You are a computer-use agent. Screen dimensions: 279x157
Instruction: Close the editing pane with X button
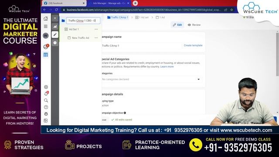click(55, 18)
